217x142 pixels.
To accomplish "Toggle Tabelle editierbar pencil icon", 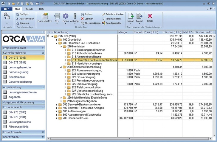I will (x=103, y=14).
